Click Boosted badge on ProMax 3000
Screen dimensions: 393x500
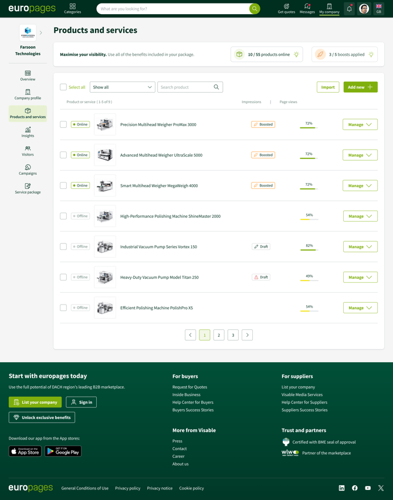click(x=263, y=124)
